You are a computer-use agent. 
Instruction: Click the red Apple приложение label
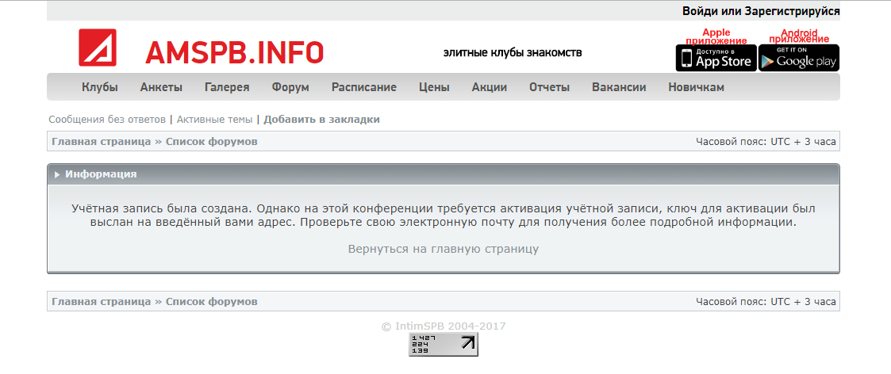coord(716,36)
